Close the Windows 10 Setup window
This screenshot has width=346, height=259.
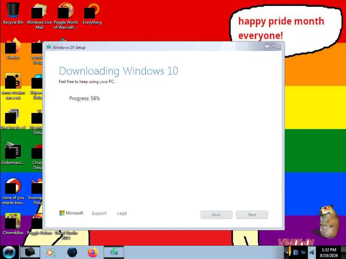(279, 47)
